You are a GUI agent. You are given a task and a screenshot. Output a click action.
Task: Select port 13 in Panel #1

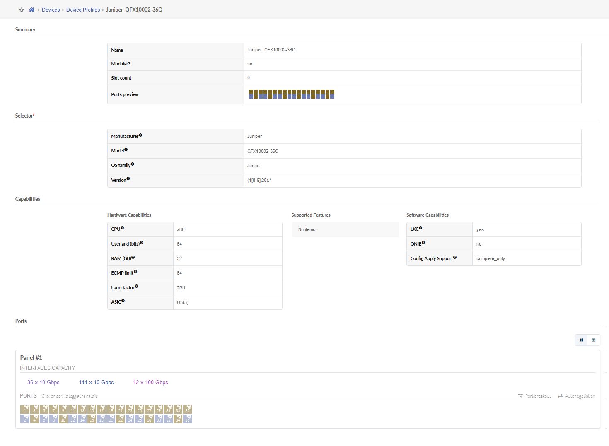[82, 409]
